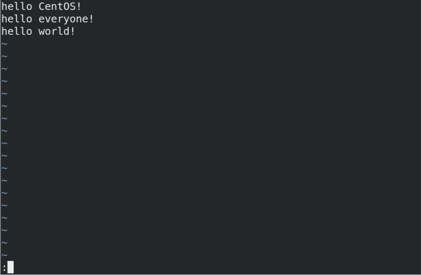Click the last tilde just above the colon prompt

pos(4,255)
